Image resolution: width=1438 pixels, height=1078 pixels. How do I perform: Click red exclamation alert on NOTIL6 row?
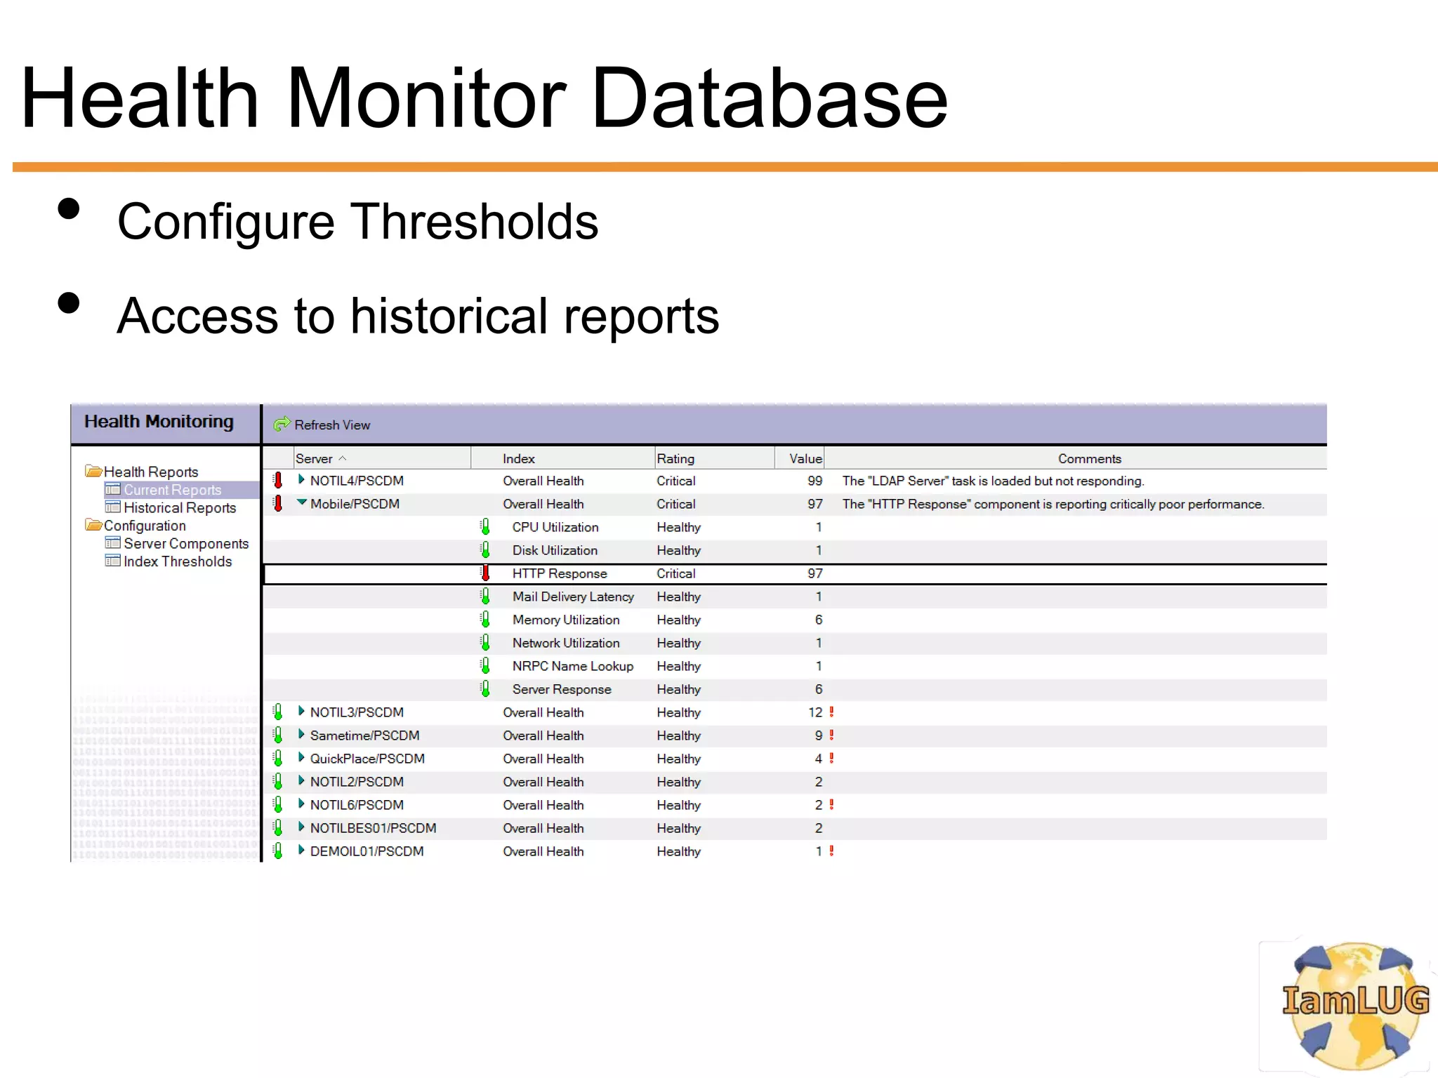click(831, 804)
